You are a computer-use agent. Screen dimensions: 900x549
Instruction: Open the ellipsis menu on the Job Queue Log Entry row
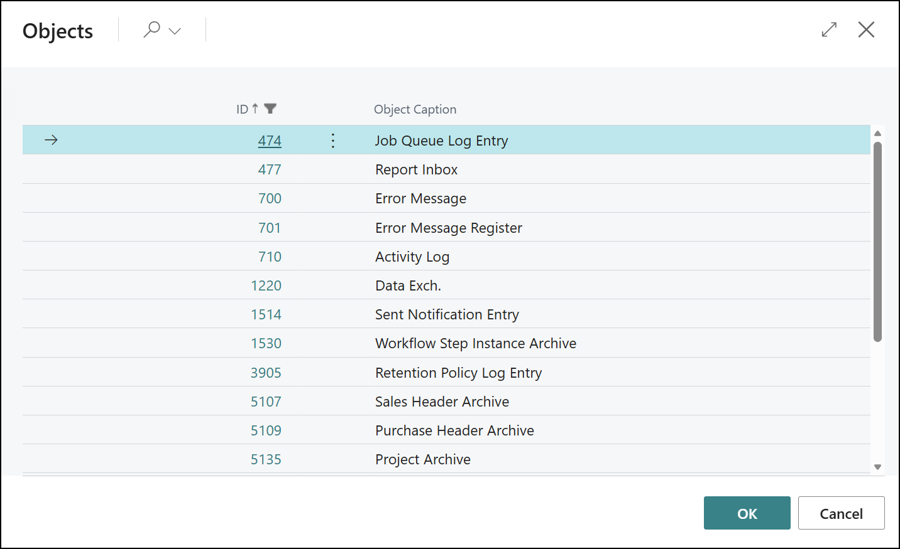tap(332, 140)
